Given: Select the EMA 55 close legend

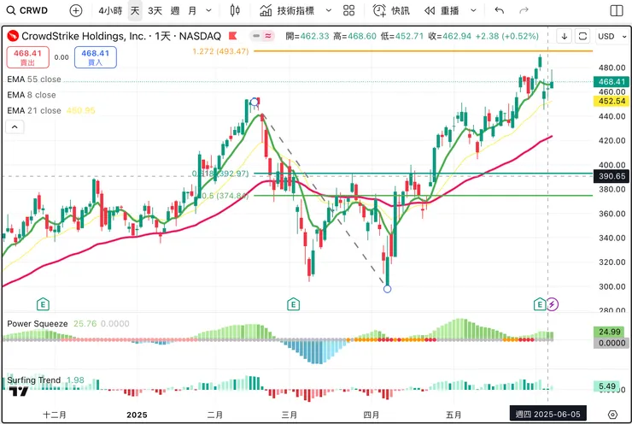Looking at the screenshot, I should [34, 79].
